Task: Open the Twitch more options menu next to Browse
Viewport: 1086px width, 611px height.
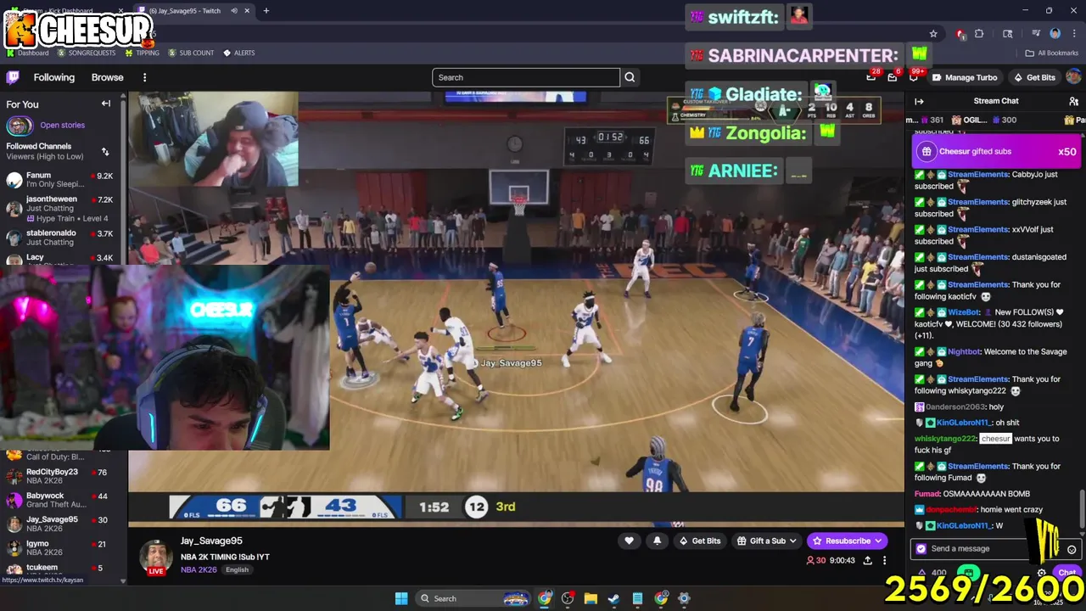Action: point(144,77)
